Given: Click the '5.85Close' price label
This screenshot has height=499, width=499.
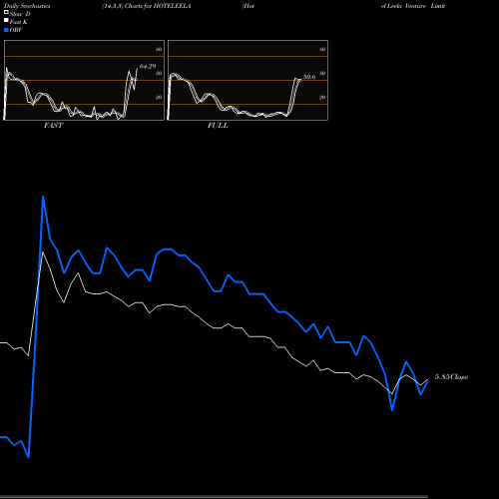Looking at the screenshot, I should click(x=451, y=377).
